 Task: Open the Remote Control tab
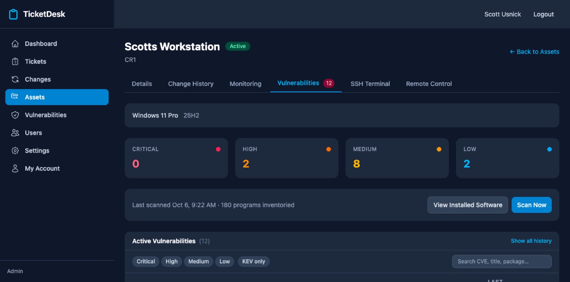coord(429,84)
